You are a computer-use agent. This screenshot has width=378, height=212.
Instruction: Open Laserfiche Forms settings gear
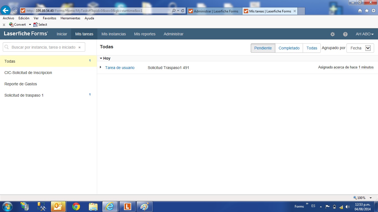[x=333, y=34]
